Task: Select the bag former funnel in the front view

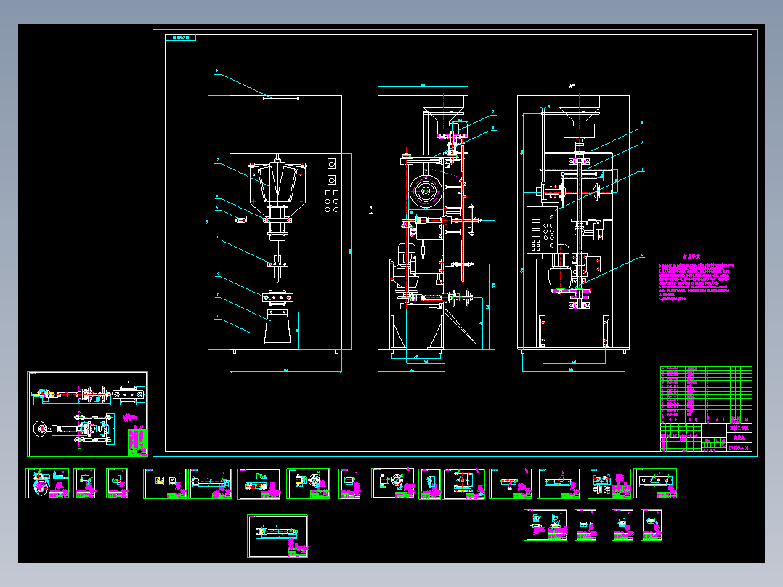Action: pyautogui.click(x=277, y=182)
